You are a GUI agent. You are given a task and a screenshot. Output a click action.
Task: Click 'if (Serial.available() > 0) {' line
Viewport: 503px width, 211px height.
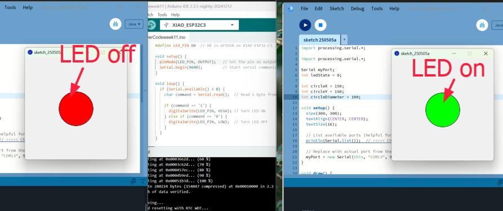point(192,89)
